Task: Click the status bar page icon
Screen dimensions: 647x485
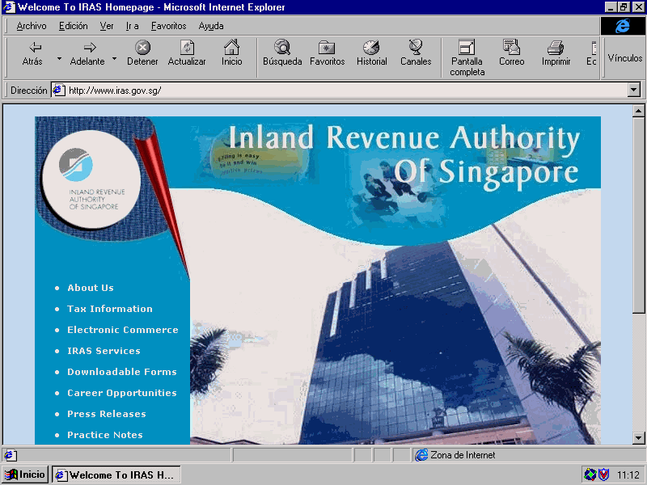Action: pyautogui.click(x=9, y=455)
